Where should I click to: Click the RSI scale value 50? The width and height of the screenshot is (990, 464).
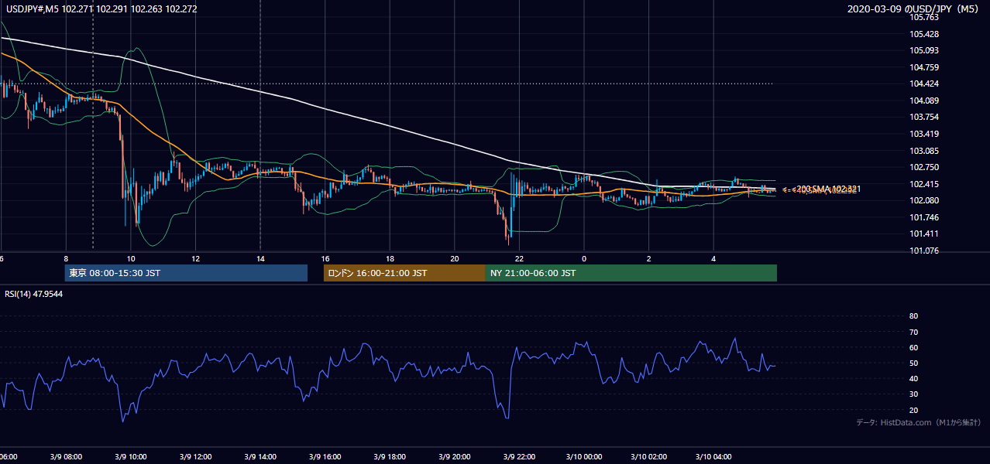pyautogui.click(x=913, y=363)
